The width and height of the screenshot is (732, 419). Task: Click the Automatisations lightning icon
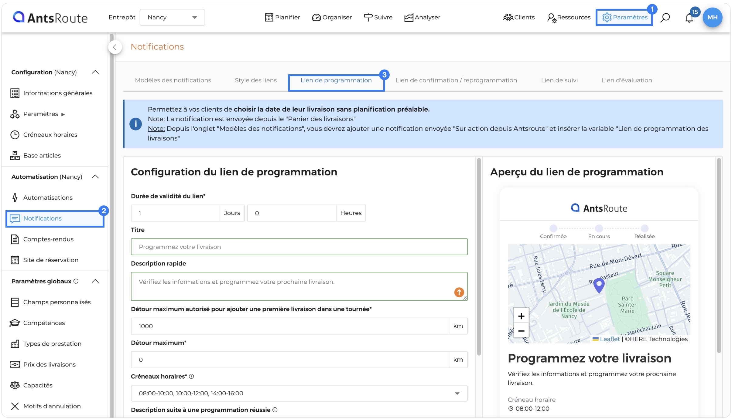click(x=15, y=198)
